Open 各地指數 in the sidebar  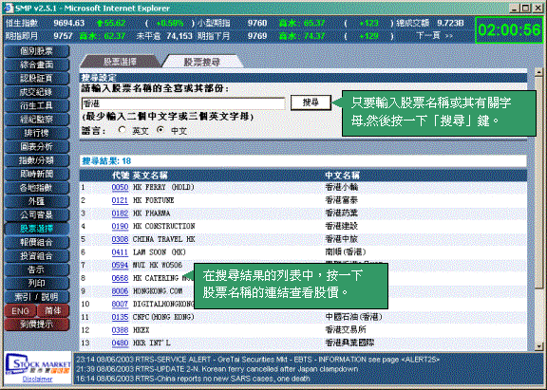(37, 188)
